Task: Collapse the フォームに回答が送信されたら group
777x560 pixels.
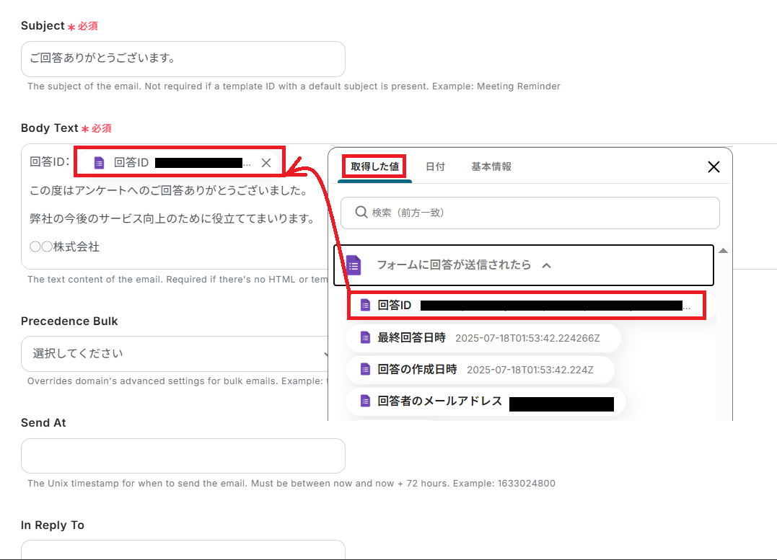Action: [x=546, y=265]
